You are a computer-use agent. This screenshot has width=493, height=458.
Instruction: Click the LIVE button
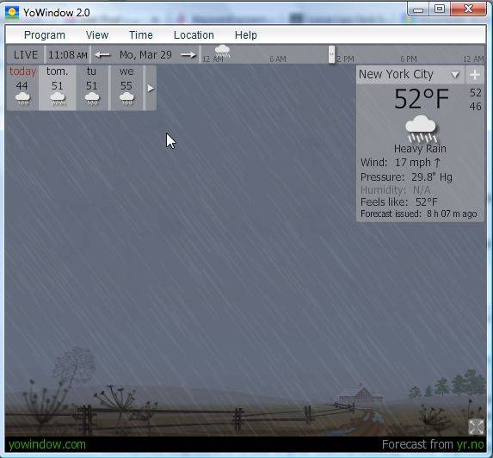click(26, 55)
